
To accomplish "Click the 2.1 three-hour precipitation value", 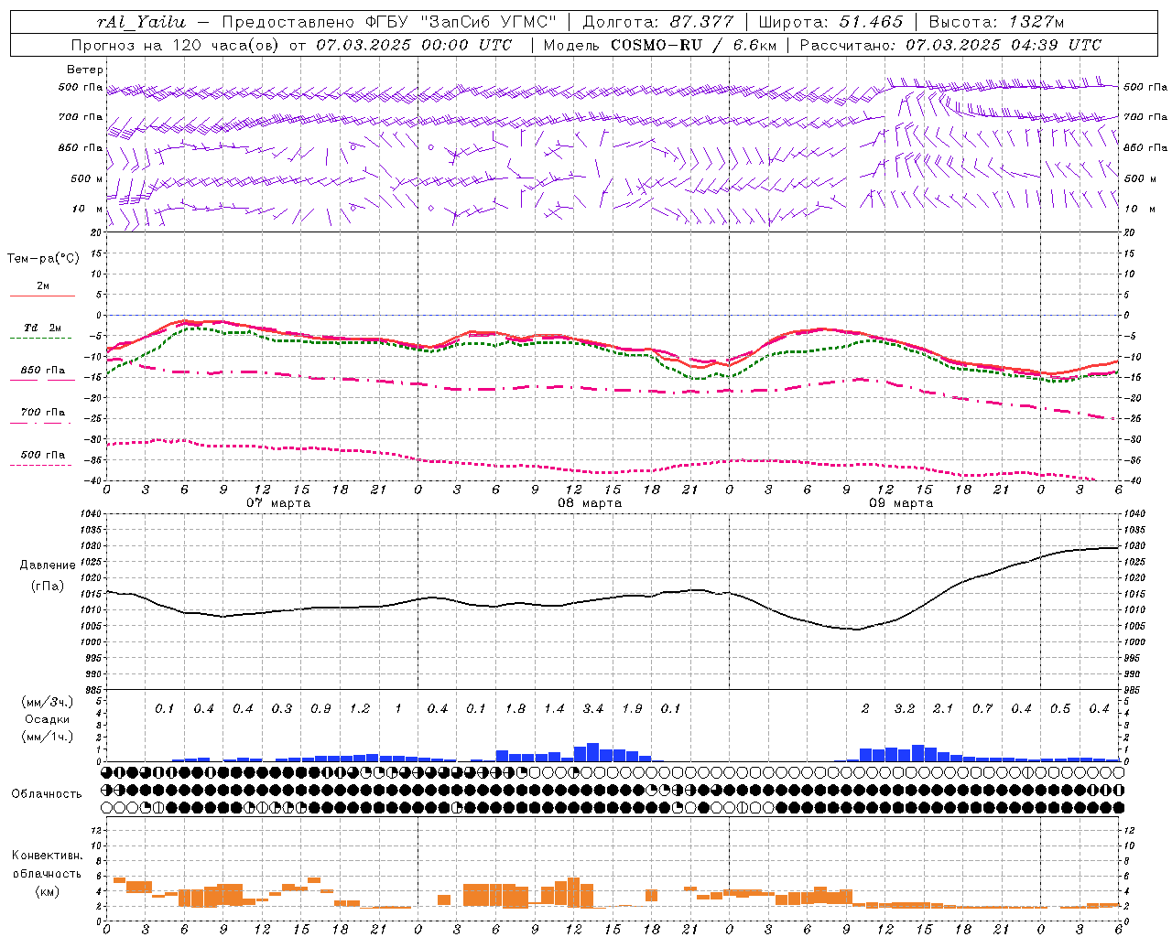I will coord(943,708).
